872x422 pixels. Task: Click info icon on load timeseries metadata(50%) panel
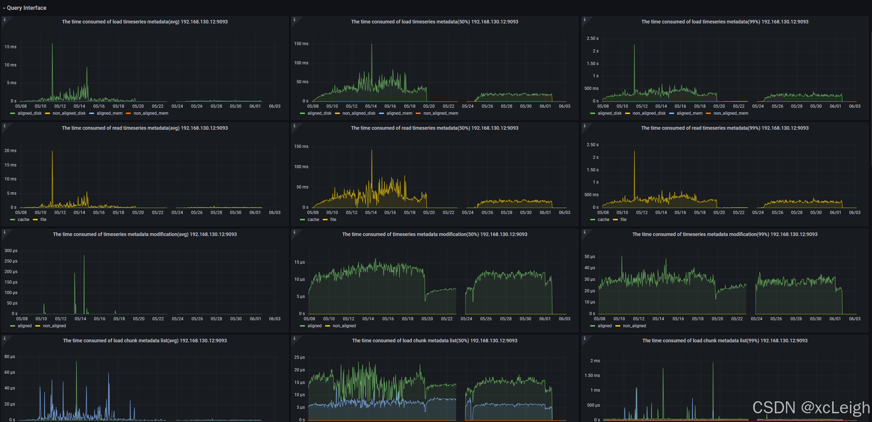(294, 20)
